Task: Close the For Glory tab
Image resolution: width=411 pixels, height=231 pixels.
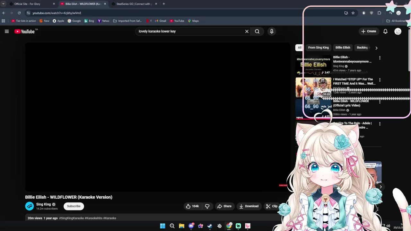Action: (54, 4)
